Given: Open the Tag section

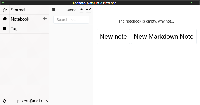Looking at the screenshot, I should click(14, 29).
